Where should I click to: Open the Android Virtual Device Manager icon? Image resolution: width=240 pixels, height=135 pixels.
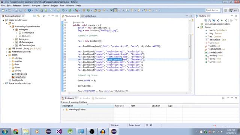coord(46,10)
